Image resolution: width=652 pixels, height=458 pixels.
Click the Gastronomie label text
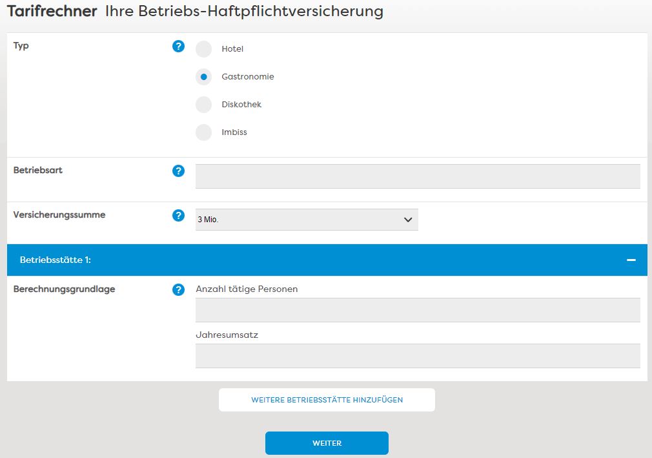248,76
